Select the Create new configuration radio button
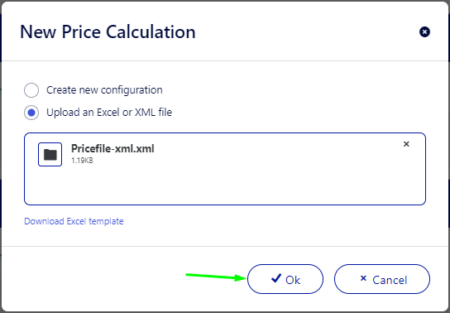 31,90
